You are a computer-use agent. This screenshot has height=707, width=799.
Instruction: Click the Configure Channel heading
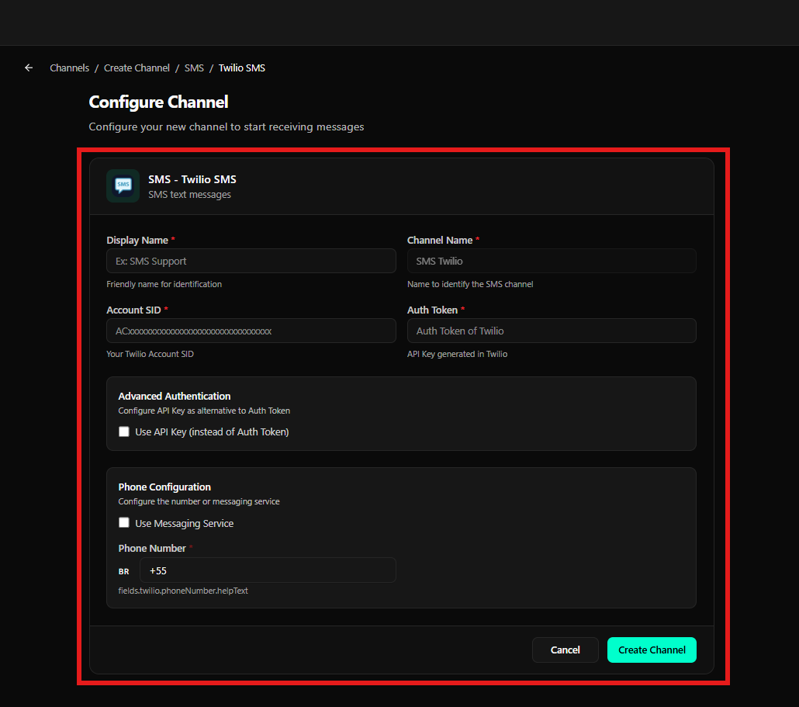158,102
